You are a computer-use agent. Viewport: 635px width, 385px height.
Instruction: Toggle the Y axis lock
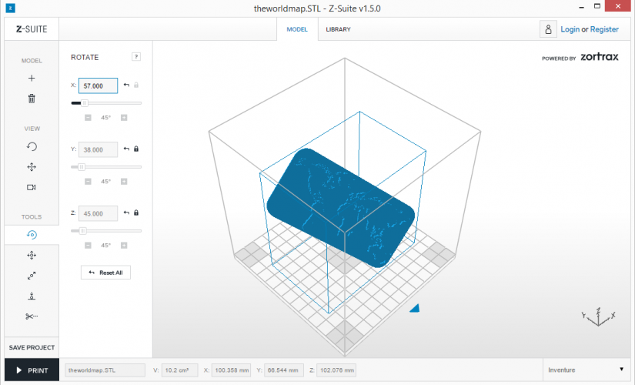point(136,149)
